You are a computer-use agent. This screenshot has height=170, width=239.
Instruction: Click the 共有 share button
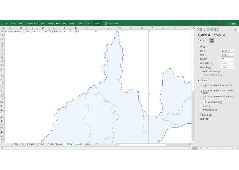(x=233, y=24)
